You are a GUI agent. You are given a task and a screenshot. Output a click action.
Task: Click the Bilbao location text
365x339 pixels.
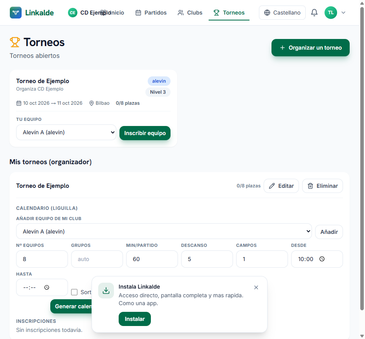[103, 103]
